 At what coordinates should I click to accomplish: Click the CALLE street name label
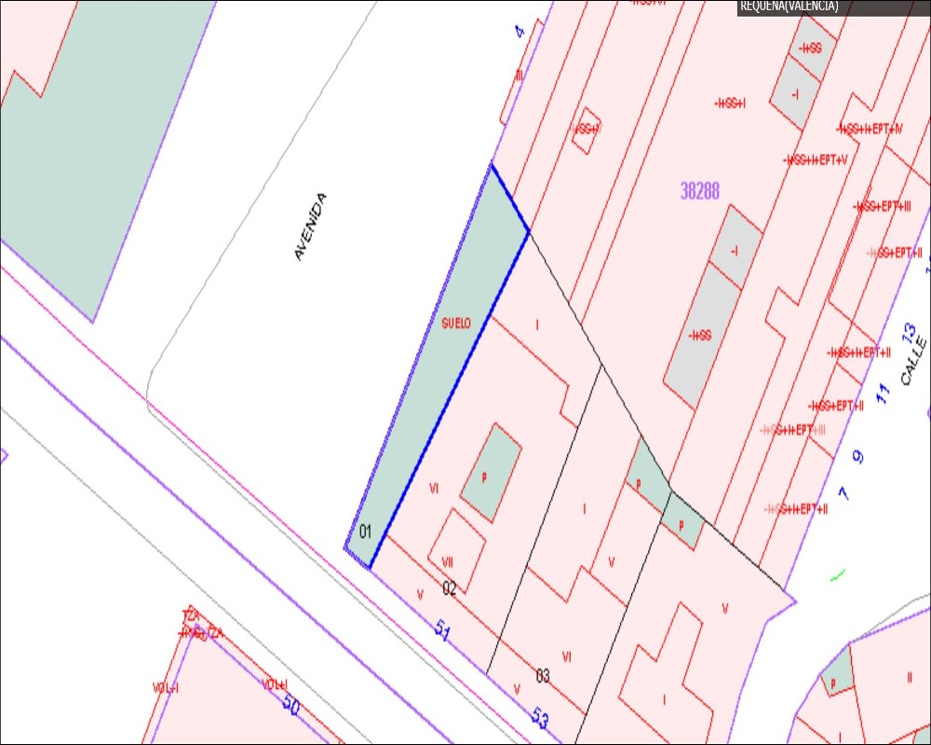tap(913, 362)
